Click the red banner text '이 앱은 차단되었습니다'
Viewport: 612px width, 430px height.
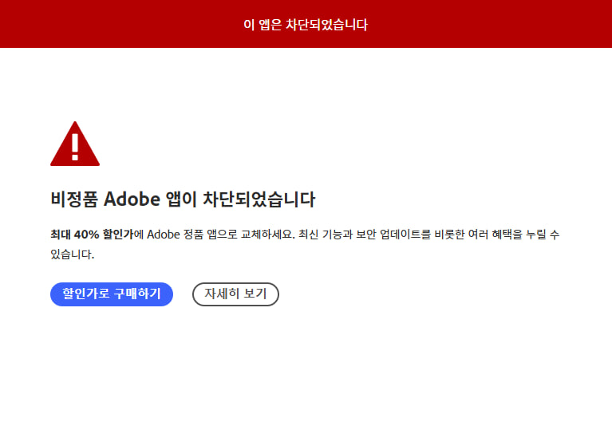(x=306, y=25)
